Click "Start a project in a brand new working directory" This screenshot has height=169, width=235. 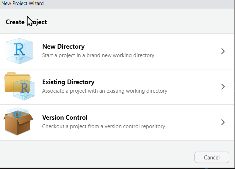[98, 55]
